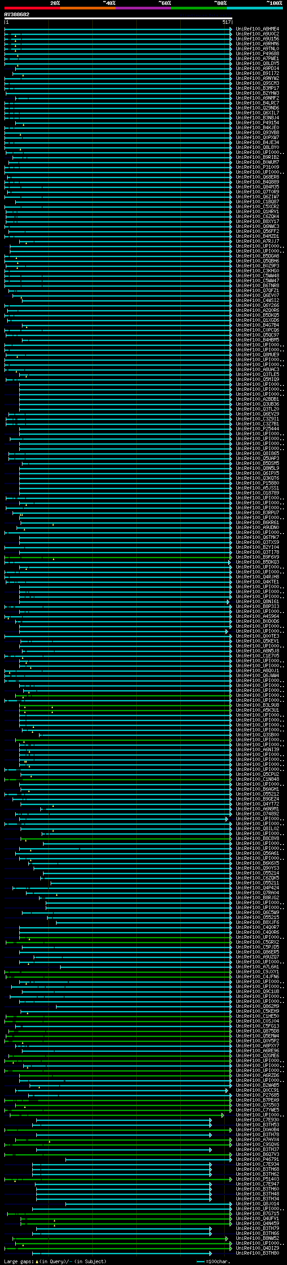Open hit UniRef100_Q2GME6
This screenshot has width=287, height=1265.
(257, 1055)
